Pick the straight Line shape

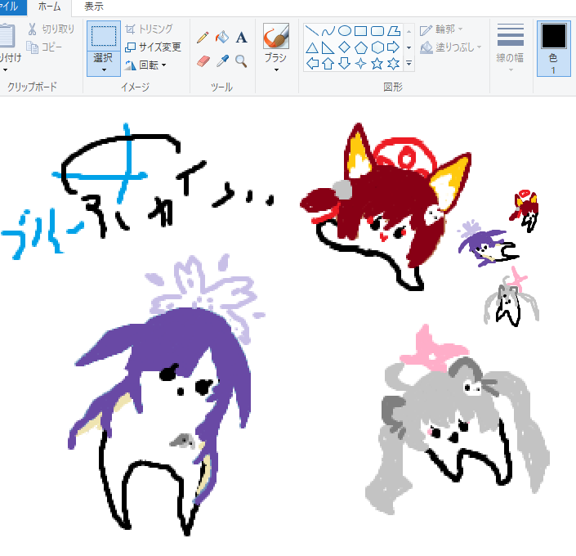[x=312, y=31]
